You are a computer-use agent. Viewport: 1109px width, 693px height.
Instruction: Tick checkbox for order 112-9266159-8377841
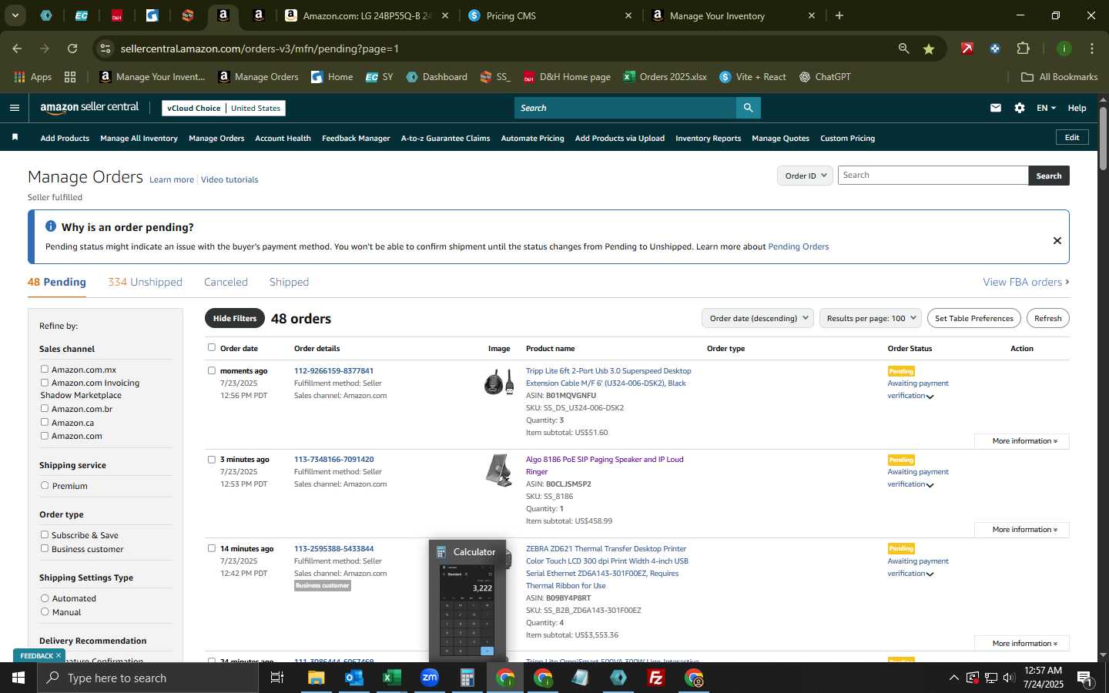[212, 370]
